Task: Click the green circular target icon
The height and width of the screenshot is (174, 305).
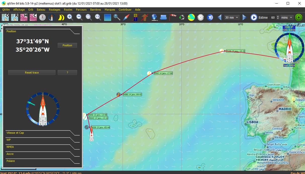Action: (299, 17)
